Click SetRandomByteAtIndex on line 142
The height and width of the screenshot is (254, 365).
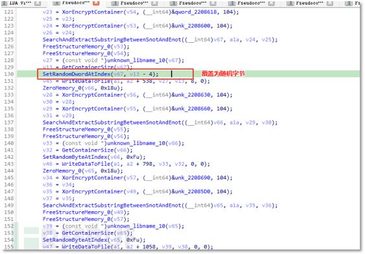(x=75, y=157)
